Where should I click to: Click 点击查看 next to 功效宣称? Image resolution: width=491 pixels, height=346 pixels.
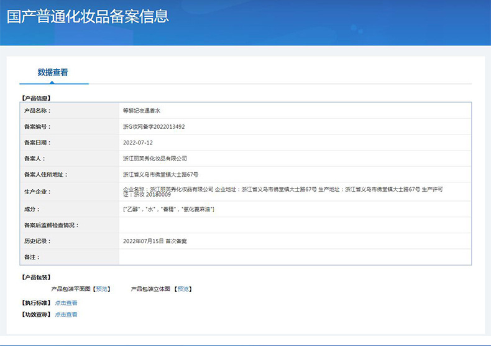[66, 314]
